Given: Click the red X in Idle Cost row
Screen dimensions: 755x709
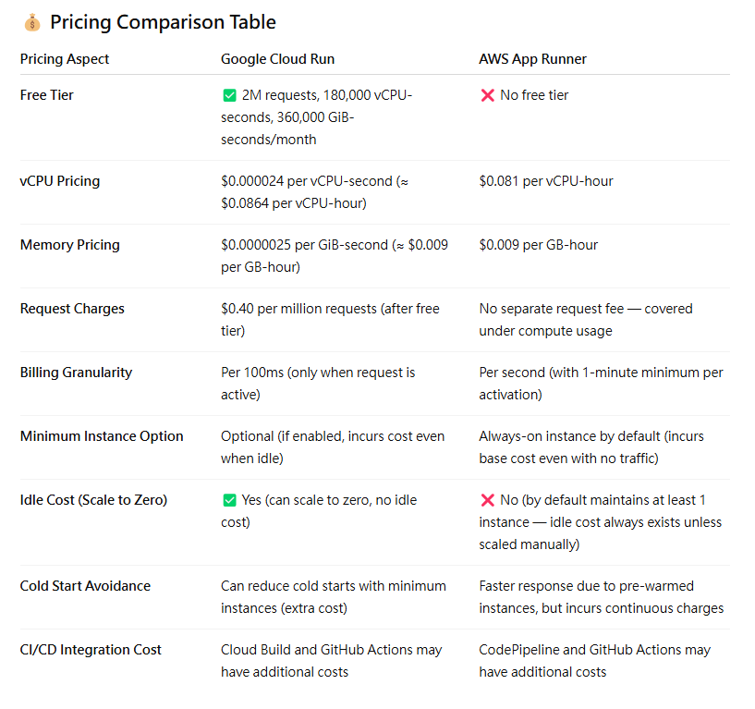Looking at the screenshot, I should click(487, 500).
